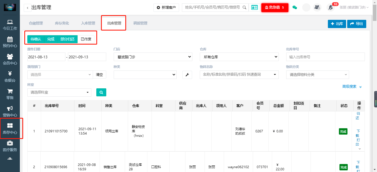Click the end date field 2021-09-13
377x172 pixels.
[x=87, y=57]
